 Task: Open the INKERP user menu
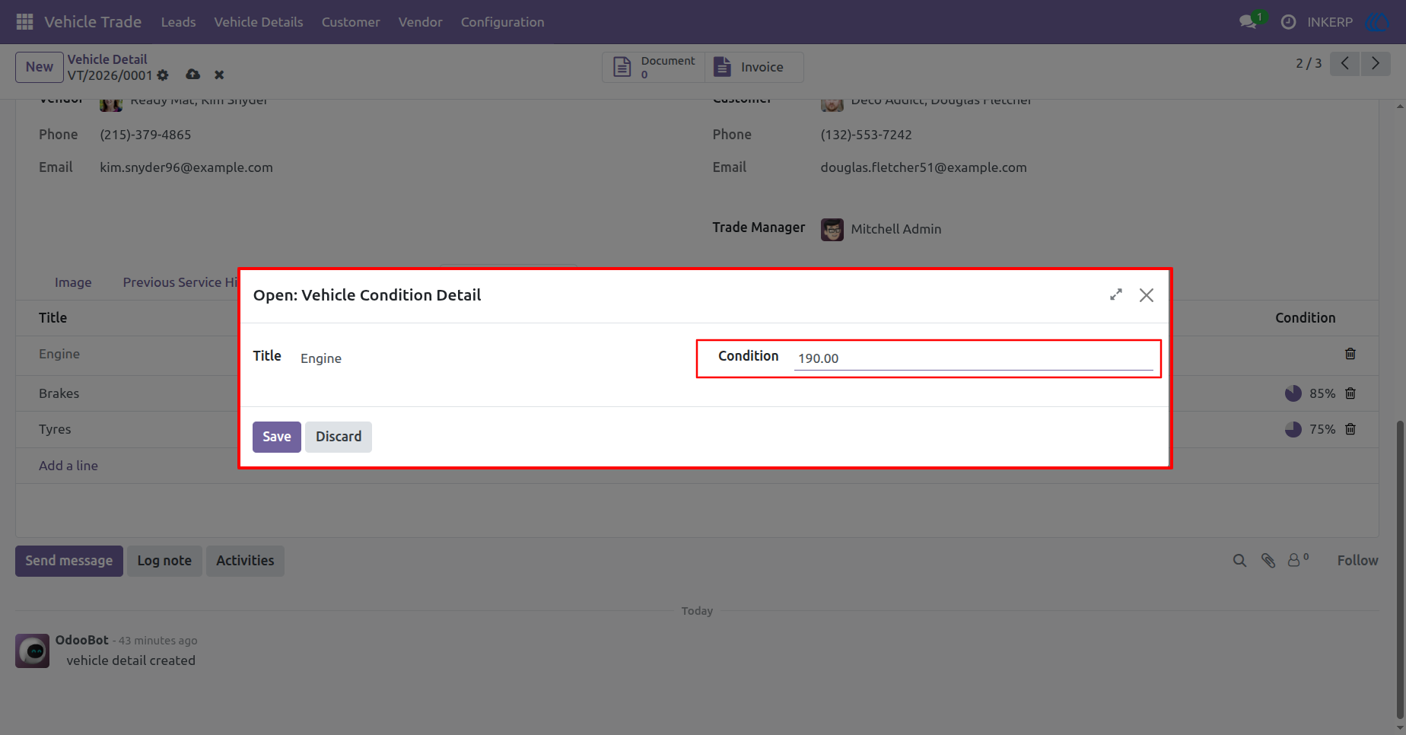[1330, 22]
